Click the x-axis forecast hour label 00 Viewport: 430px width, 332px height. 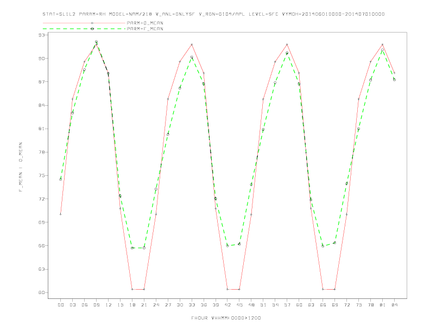[61, 305]
